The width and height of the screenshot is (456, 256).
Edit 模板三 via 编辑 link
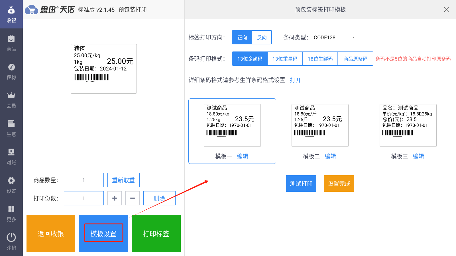(x=418, y=156)
